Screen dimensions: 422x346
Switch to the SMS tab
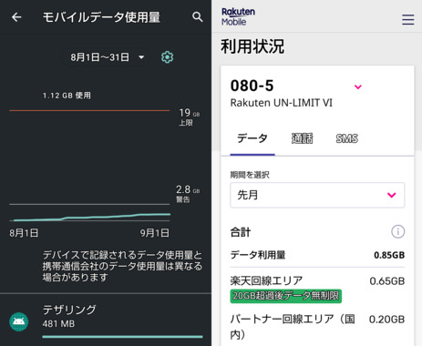tap(347, 138)
